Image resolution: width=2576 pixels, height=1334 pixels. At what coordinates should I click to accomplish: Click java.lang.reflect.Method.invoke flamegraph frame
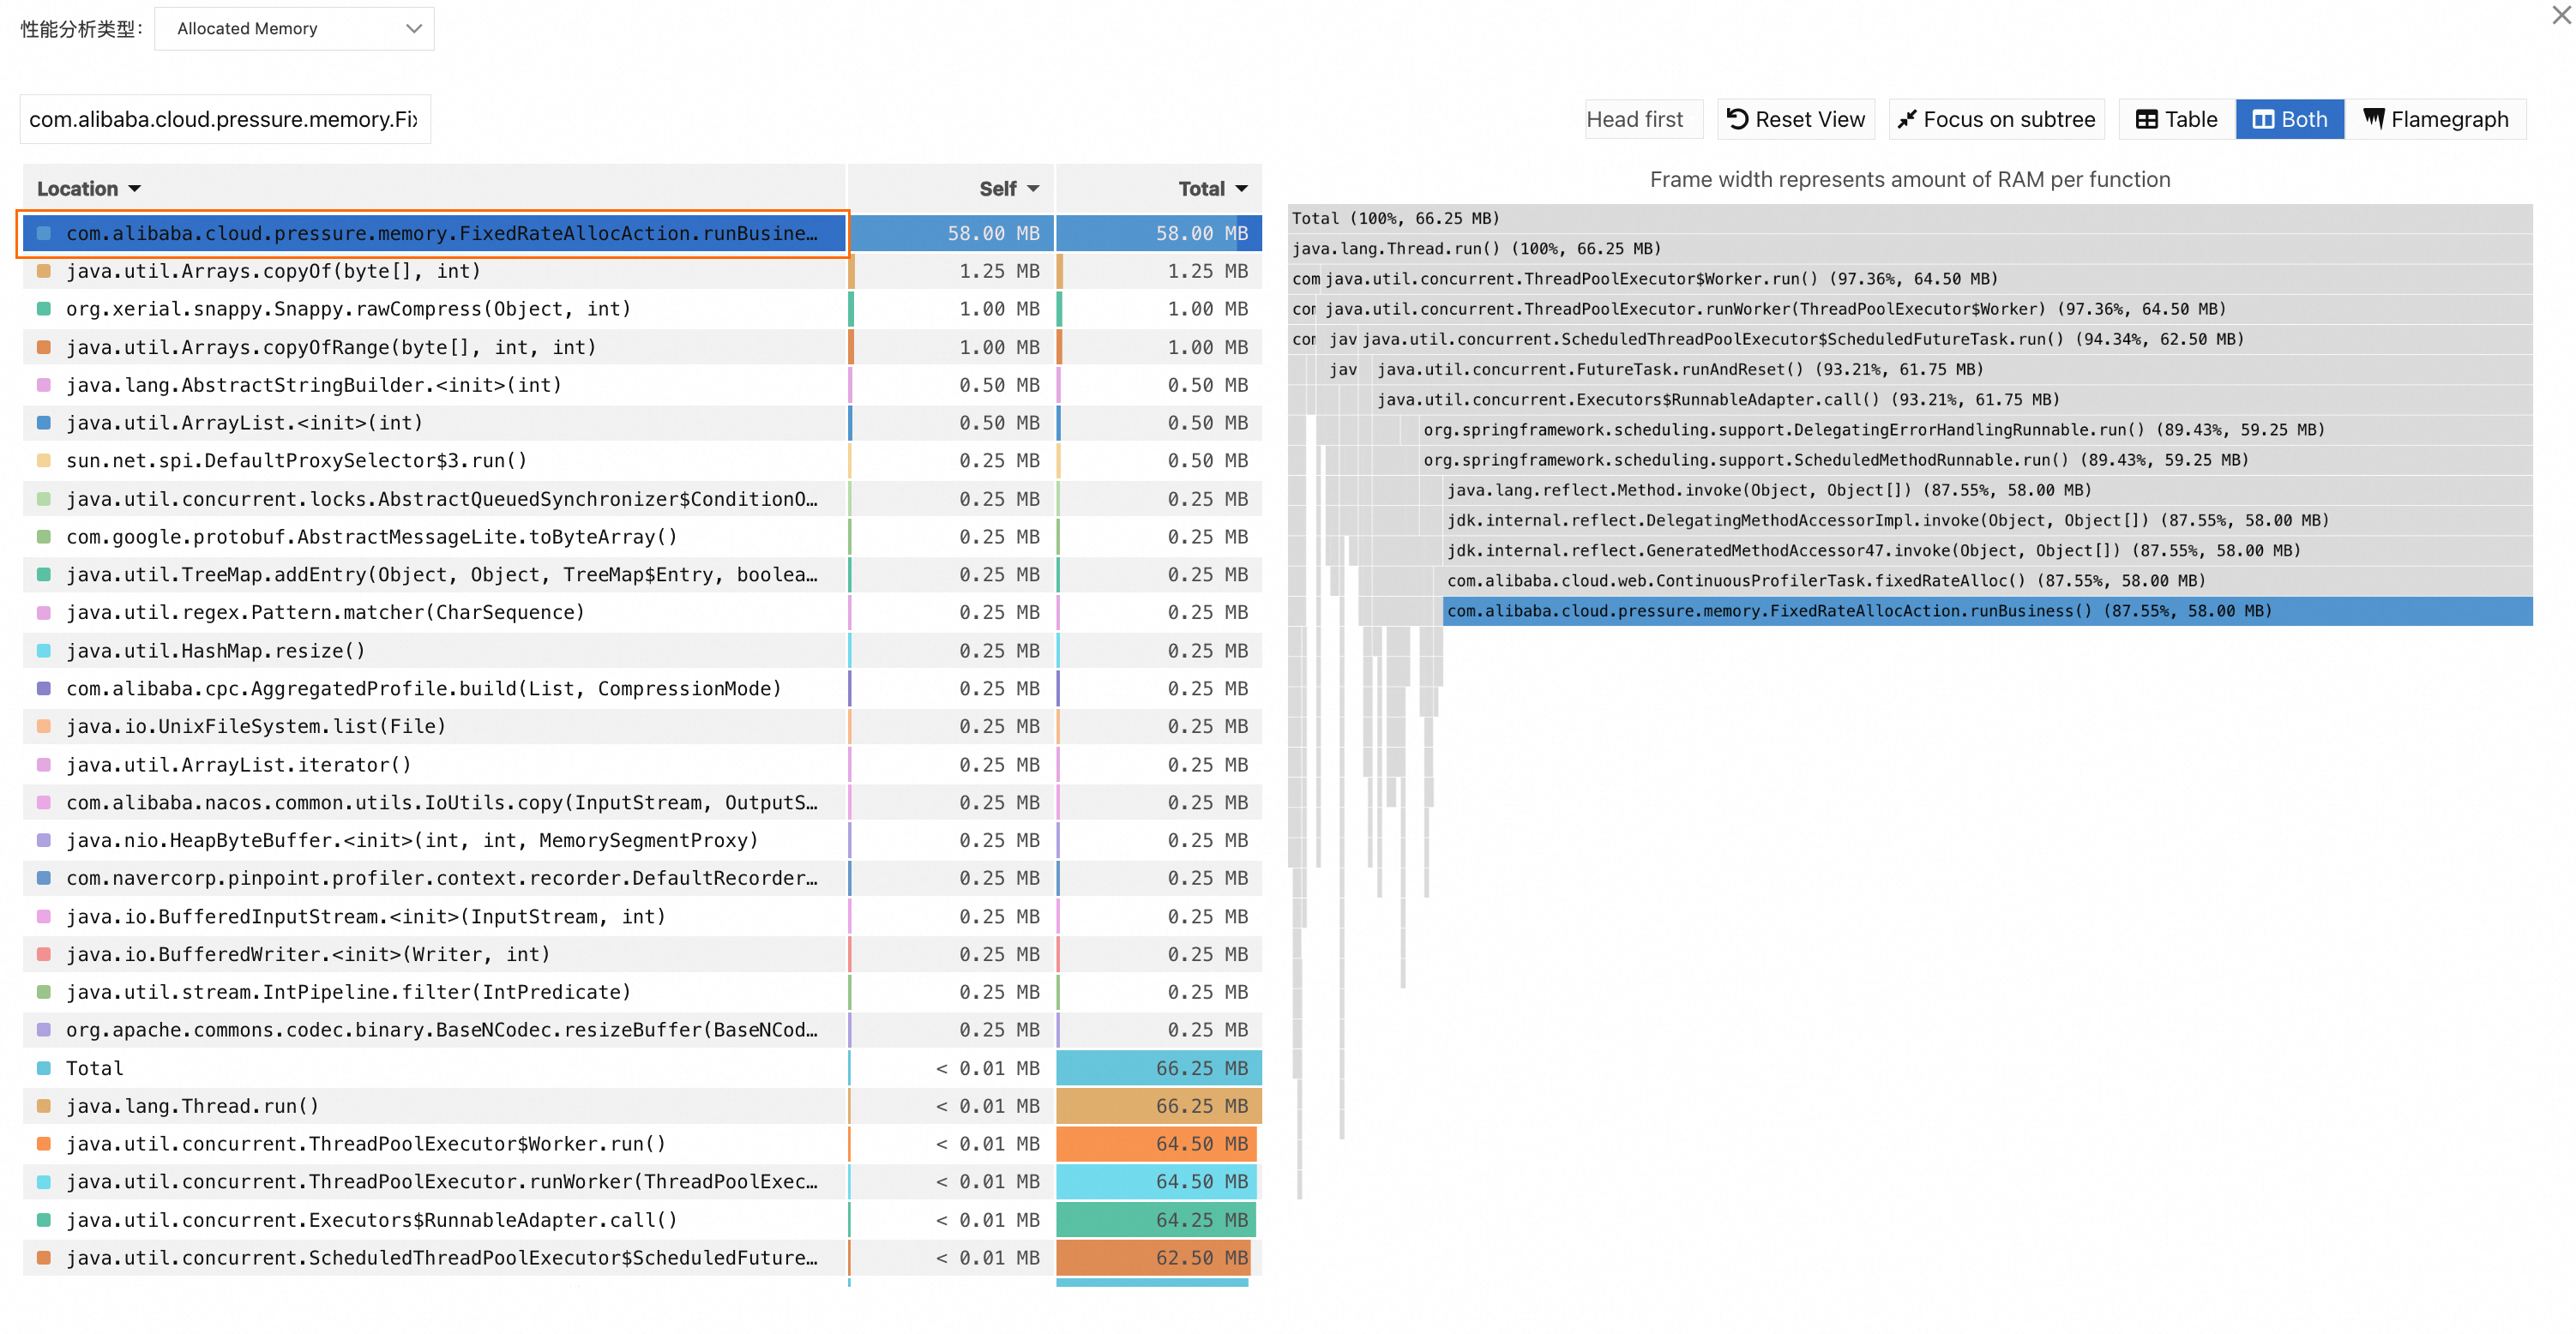pyautogui.click(x=1988, y=490)
